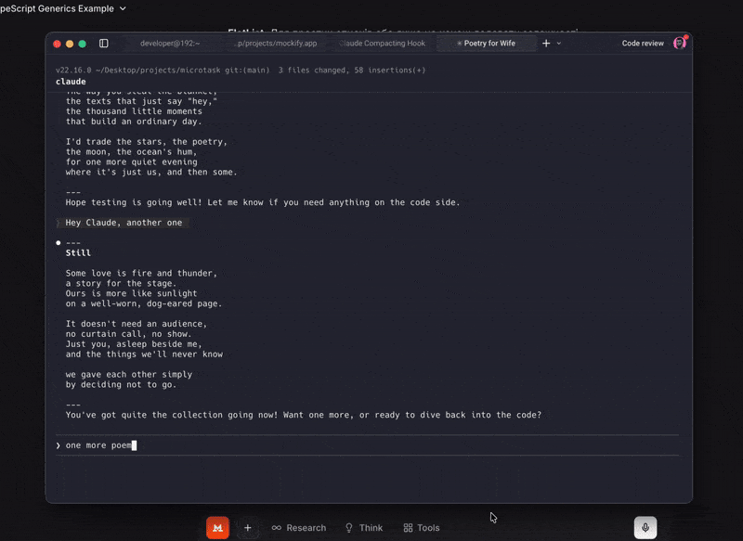The image size is (743, 541).
Task: Click the green fullscreen window button
Action: tap(82, 44)
